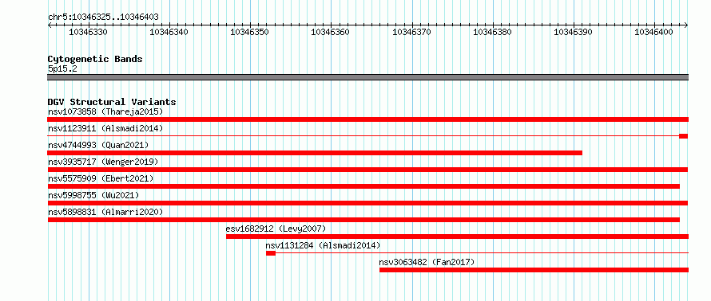Select the nsv4744993 red feature bar
Viewport: 711px width, 301px height.
(315, 153)
